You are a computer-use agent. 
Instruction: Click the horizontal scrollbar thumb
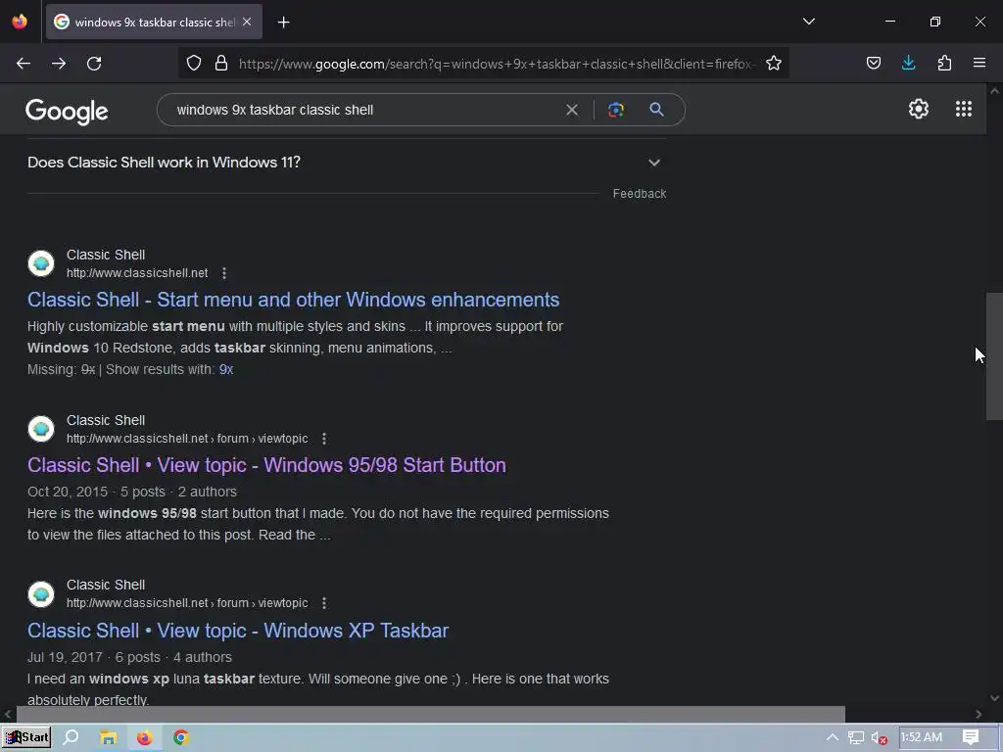coord(431,714)
